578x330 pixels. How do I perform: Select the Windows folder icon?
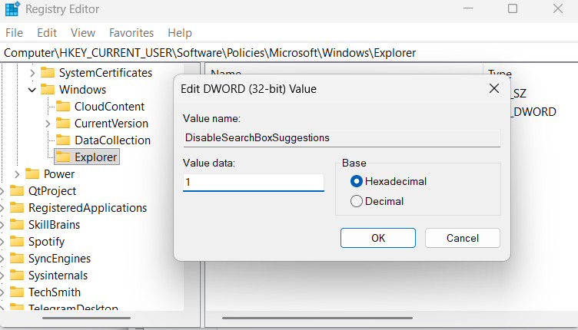(48, 89)
